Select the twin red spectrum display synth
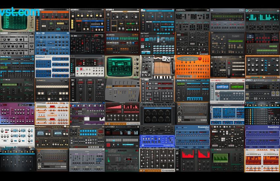Viewport: 280px width, 181px height. click(x=192, y=160)
